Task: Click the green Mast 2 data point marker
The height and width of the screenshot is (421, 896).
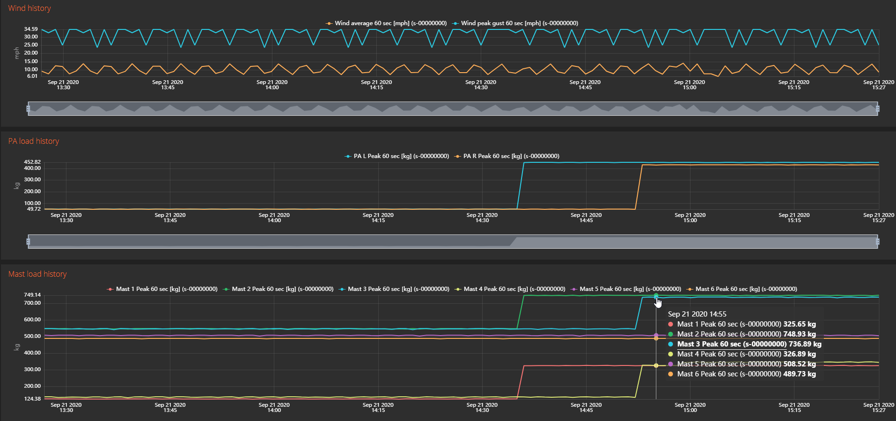Action: pos(656,296)
